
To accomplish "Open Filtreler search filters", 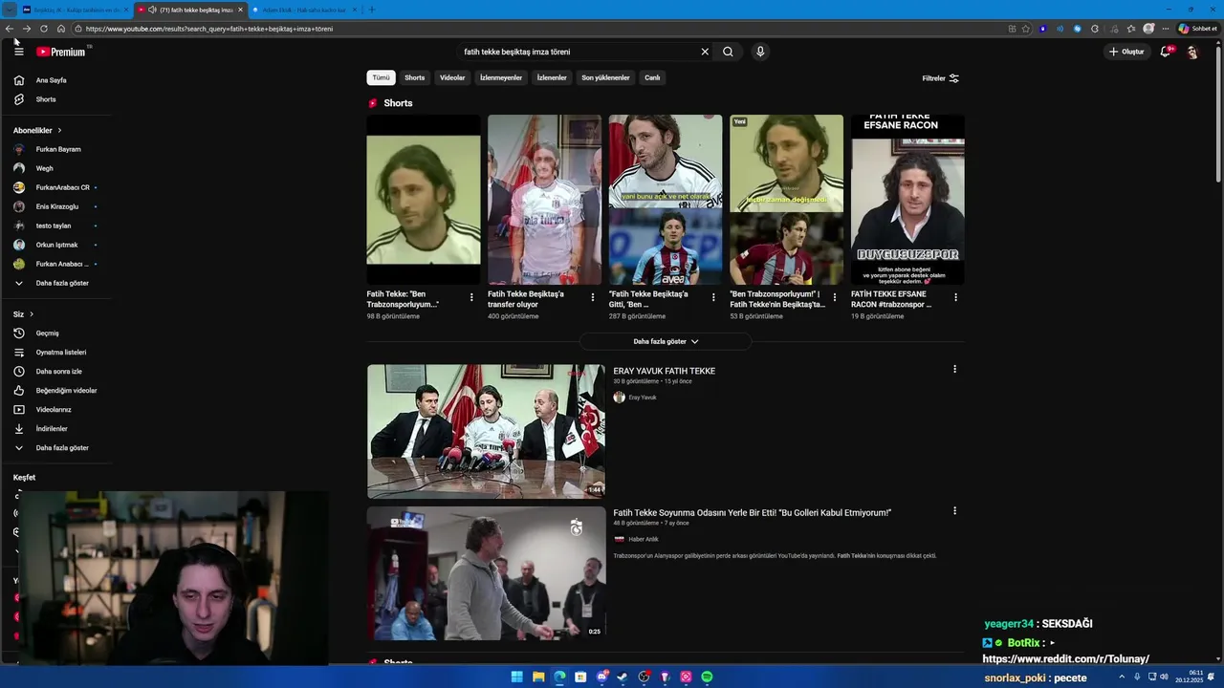I will click(x=940, y=78).
